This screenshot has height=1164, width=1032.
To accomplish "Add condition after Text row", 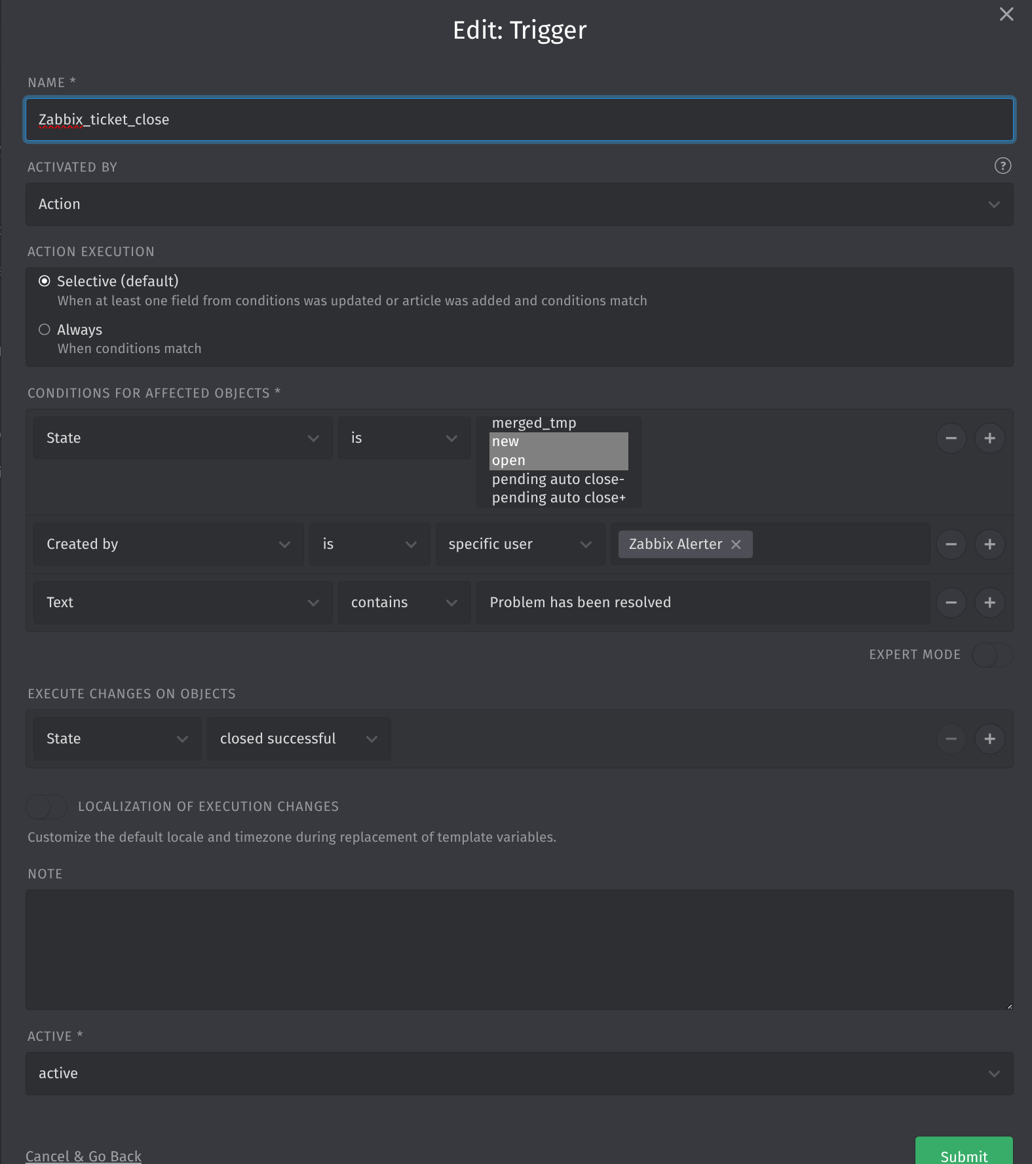I will tap(989, 603).
